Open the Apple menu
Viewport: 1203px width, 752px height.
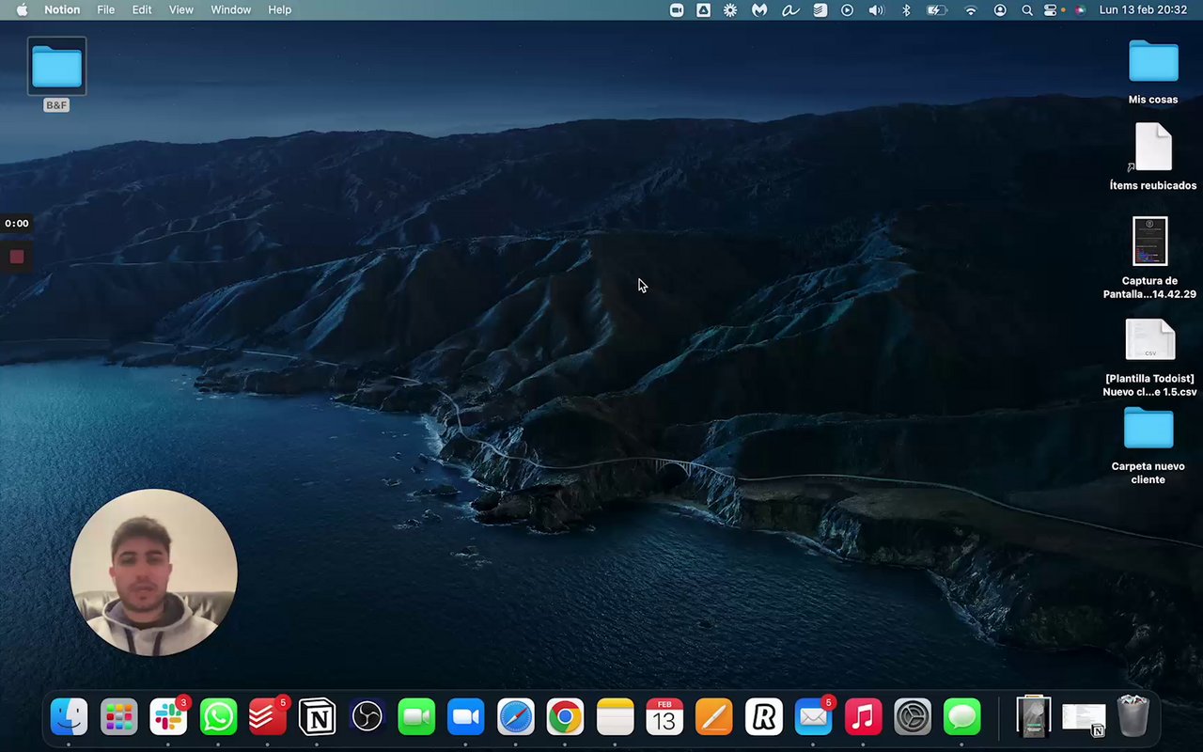[22, 9]
